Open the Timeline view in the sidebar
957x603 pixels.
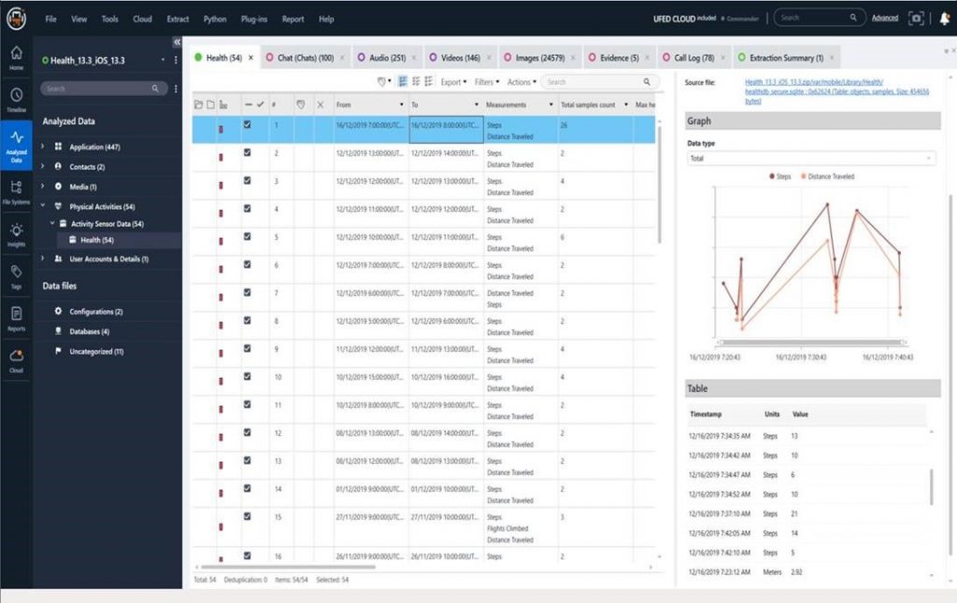pos(16,98)
